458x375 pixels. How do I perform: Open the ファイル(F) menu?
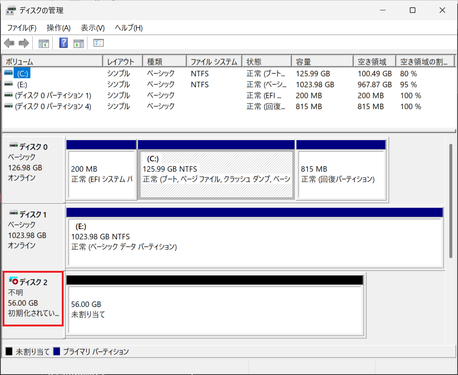(22, 28)
